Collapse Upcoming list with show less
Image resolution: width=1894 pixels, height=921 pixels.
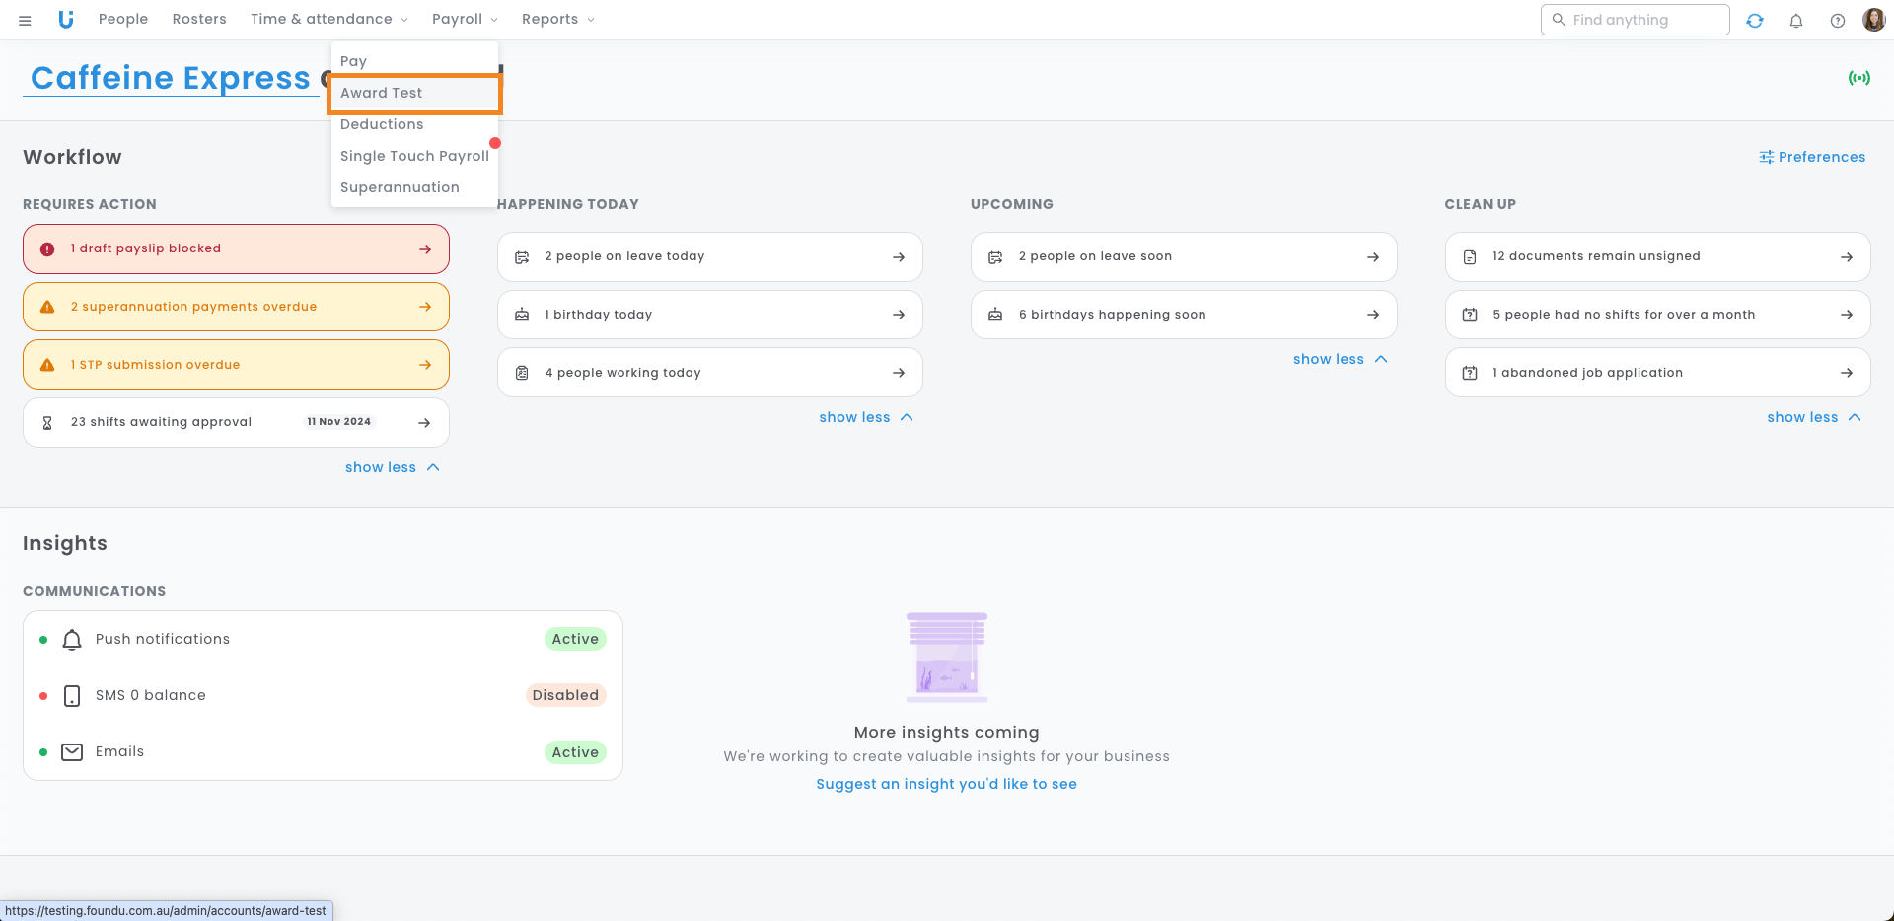click(1340, 359)
